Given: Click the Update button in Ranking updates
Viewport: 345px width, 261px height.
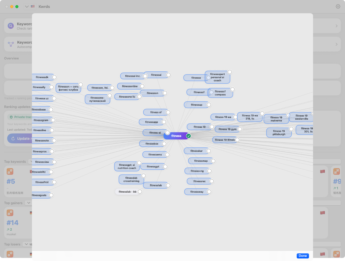Looking at the screenshot, I should (20, 139).
